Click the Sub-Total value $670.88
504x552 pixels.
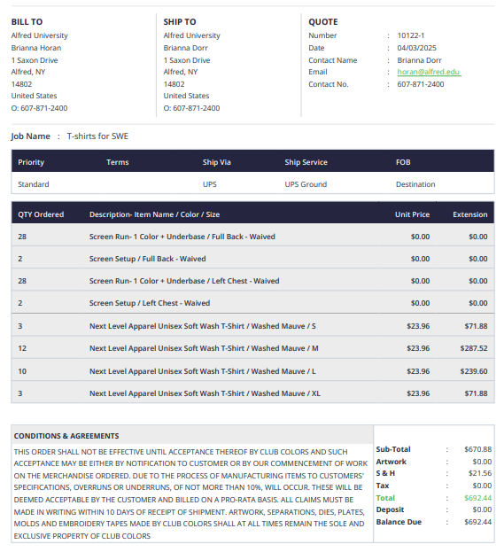point(477,449)
